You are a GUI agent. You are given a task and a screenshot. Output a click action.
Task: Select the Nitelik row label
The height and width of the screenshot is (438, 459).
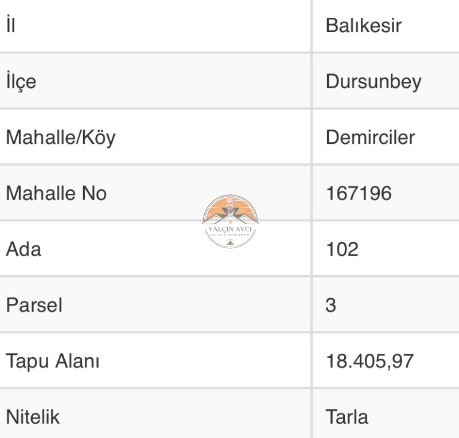point(33,417)
